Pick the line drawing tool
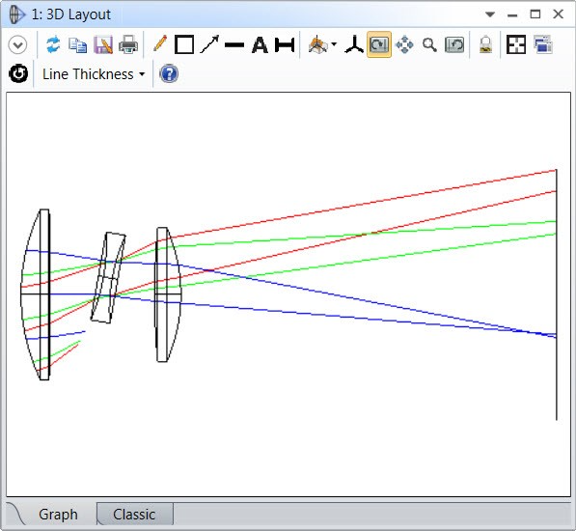576x531 pixels. point(234,45)
